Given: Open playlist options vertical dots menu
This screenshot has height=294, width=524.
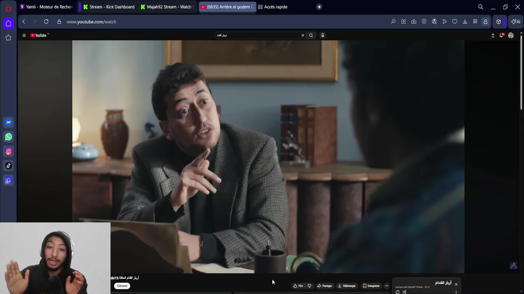Looking at the screenshot, I should coord(456,292).
